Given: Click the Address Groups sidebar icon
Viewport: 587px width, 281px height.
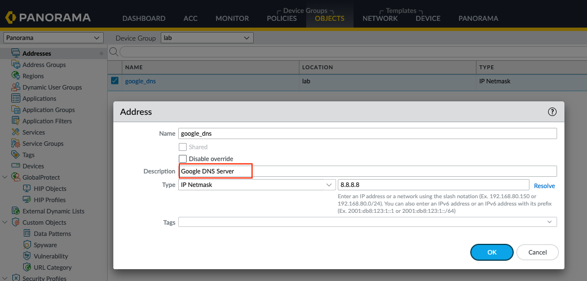Looking at the screenshot, I should (x=16, y=64).
